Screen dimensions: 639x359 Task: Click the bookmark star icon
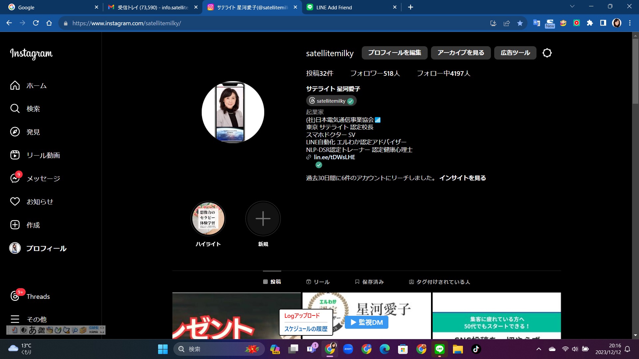(x=520, y=23)
